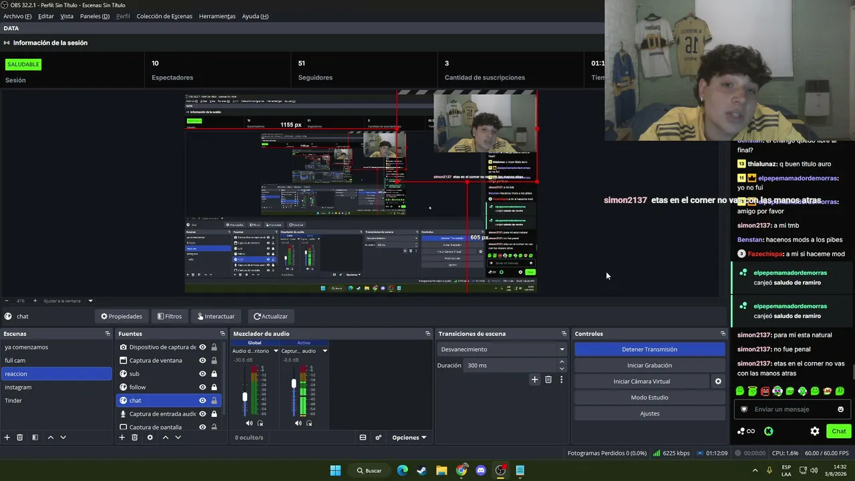The width and height of the screenshot is (855, 481).
Task: Click Detener Transmisión to stop streaming
Action: click(649, 349)
